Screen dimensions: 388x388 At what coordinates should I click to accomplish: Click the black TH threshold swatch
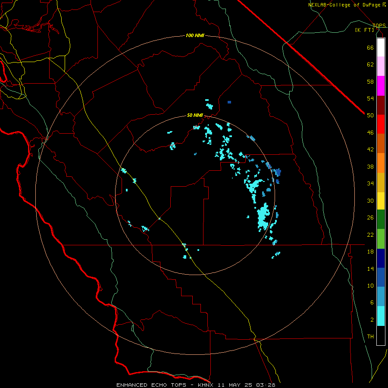tap(381, 335)
